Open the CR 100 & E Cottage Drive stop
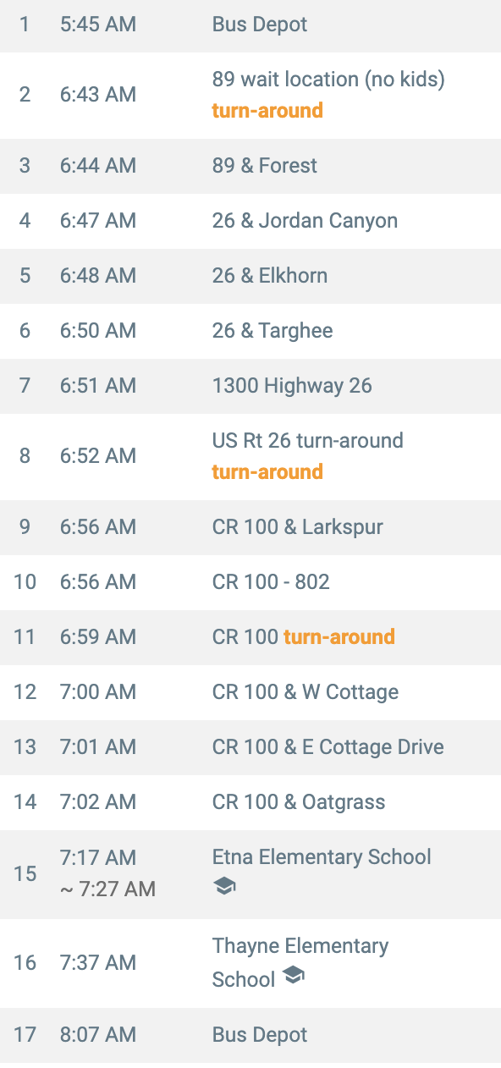Image resolution: width=501 pixels, height=1068 pixels. 250,747
